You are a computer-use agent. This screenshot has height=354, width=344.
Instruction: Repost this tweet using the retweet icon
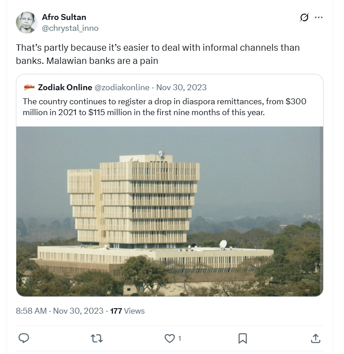[x=97, y=338]
